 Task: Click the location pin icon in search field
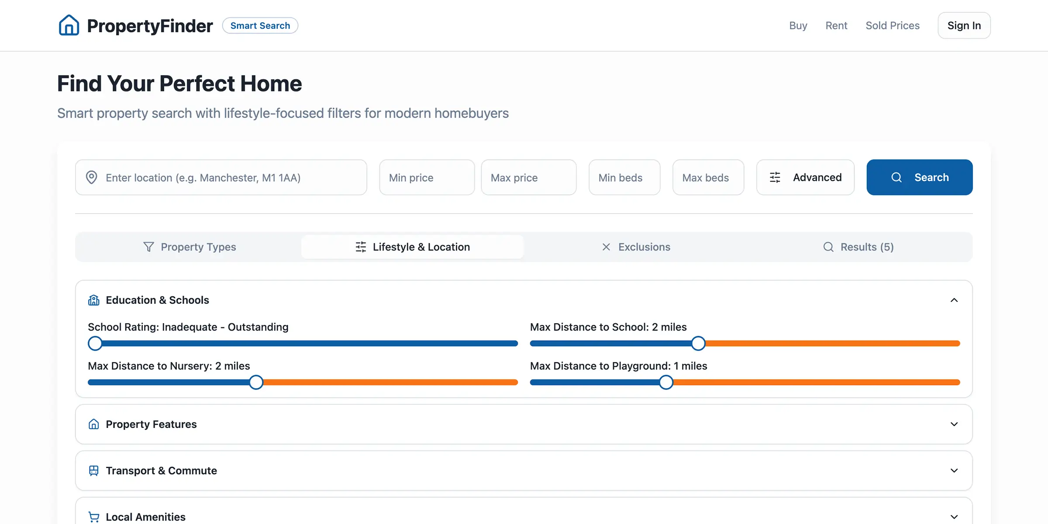click(x=91, y=177)
